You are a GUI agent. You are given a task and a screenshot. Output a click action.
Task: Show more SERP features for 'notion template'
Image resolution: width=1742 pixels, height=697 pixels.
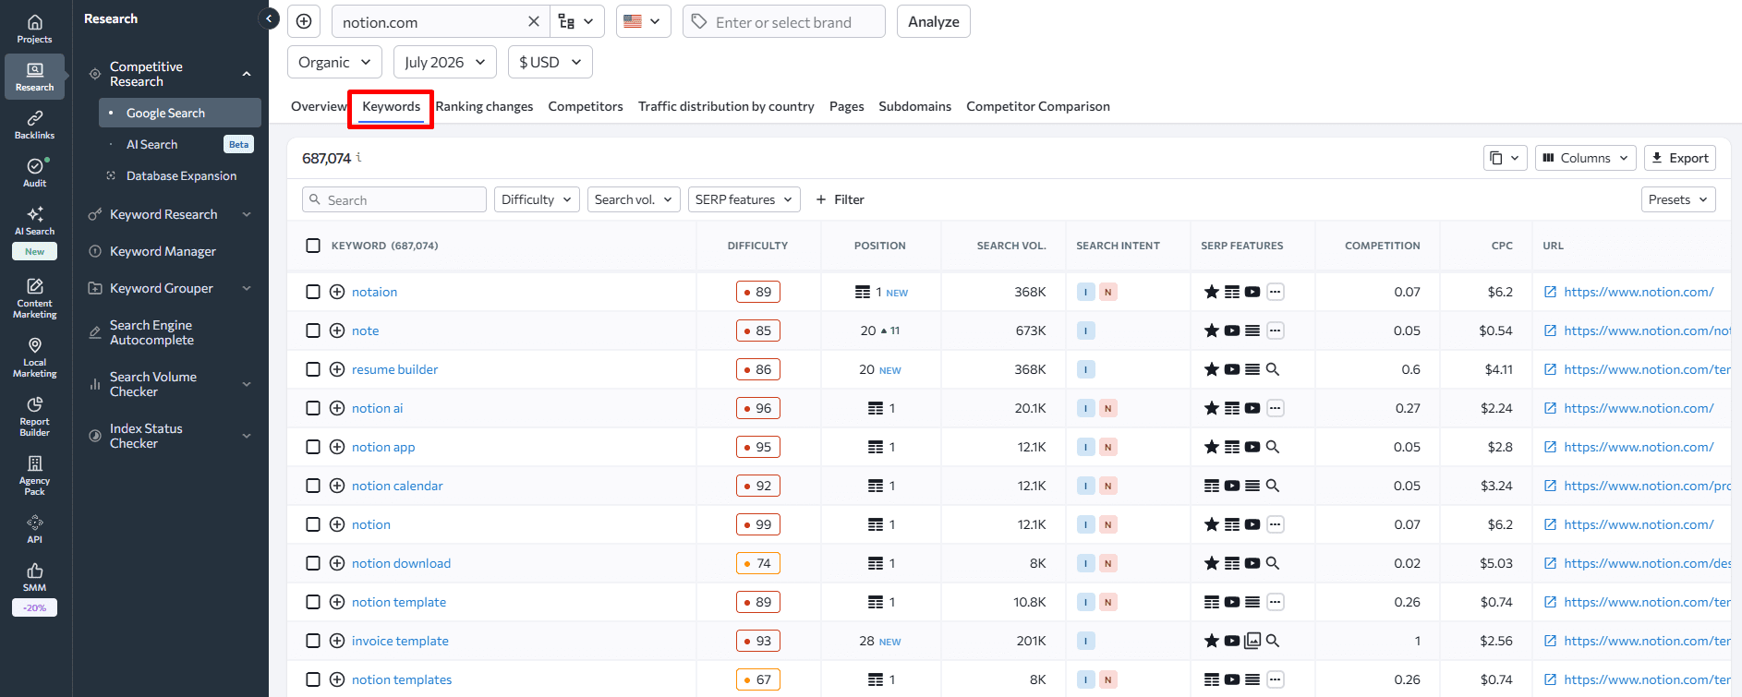click(x=1275, y=602)
